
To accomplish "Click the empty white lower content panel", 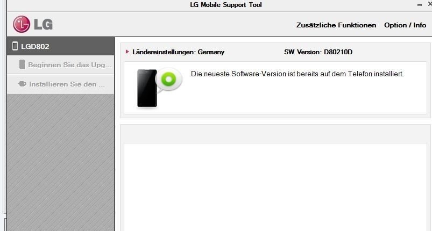I will [x=275, y=187].
